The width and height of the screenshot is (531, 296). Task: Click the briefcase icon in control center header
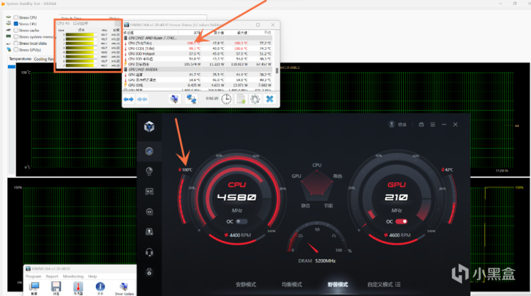click(421, 125)
